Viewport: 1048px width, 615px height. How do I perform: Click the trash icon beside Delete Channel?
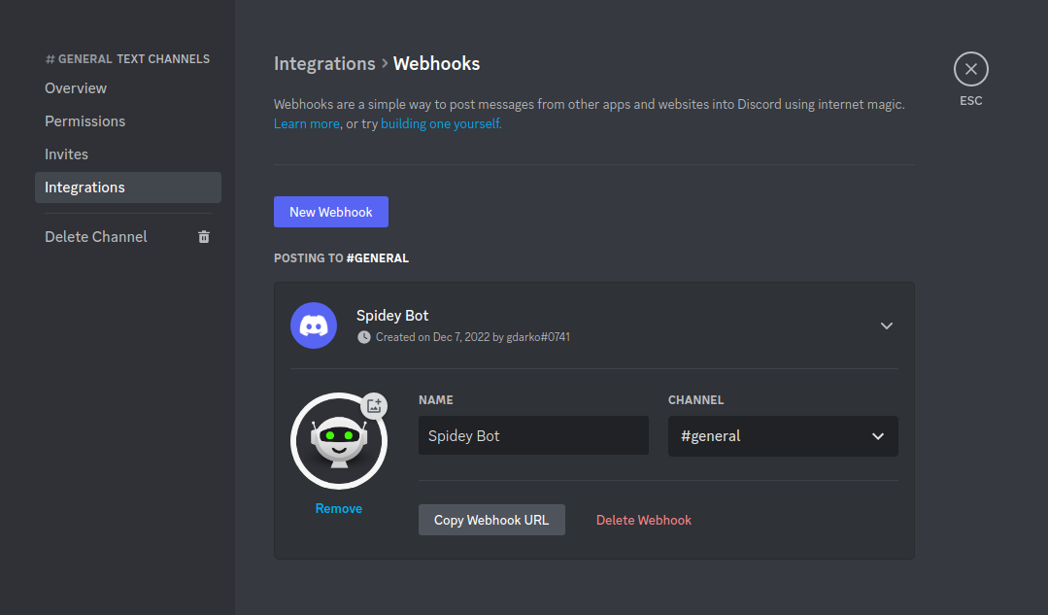click(x=204, y=237)
